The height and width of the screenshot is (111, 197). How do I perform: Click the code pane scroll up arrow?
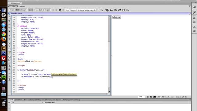click(x=109, y=17)
